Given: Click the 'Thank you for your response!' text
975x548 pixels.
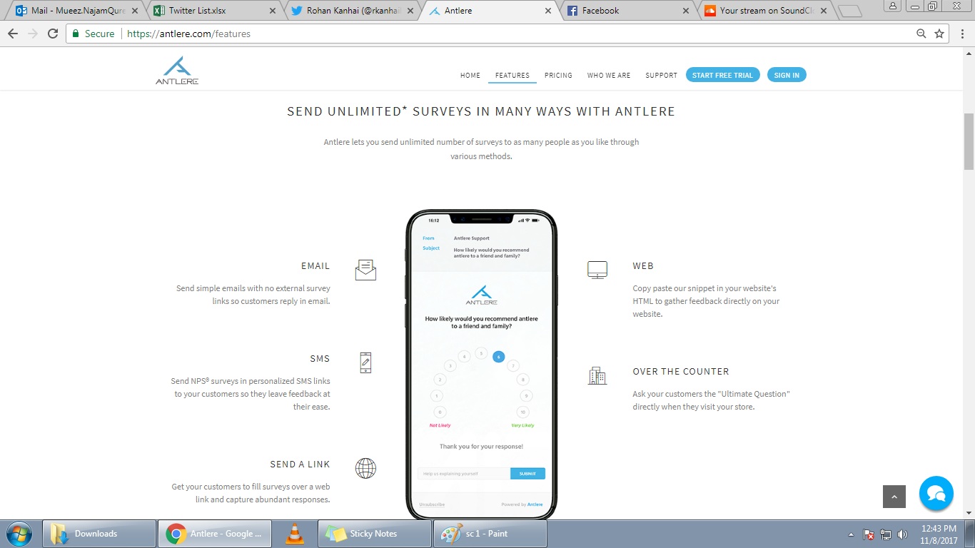Looking at the screenshot, I should point(481,447).
